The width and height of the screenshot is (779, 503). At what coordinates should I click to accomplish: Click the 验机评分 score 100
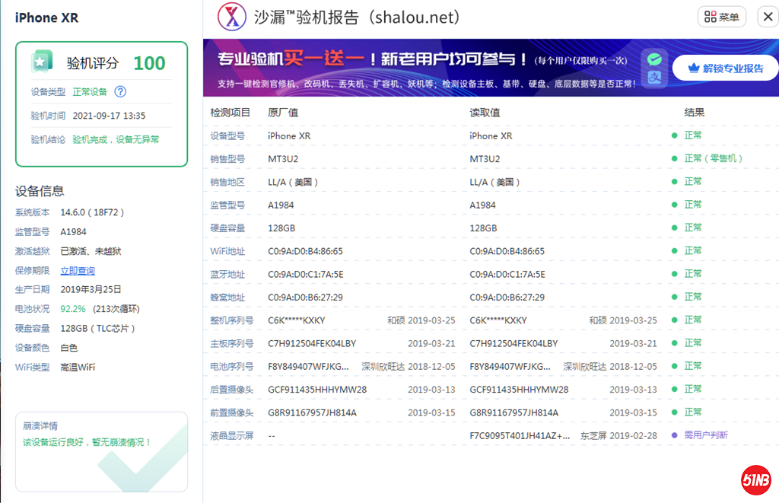[149, 62]
